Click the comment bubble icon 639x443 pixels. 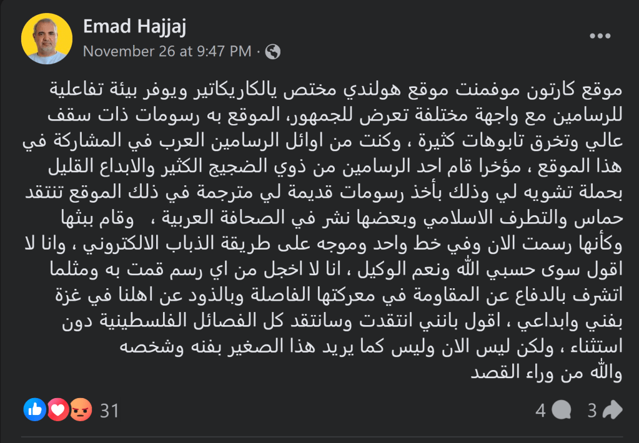[x=562, y=410]
